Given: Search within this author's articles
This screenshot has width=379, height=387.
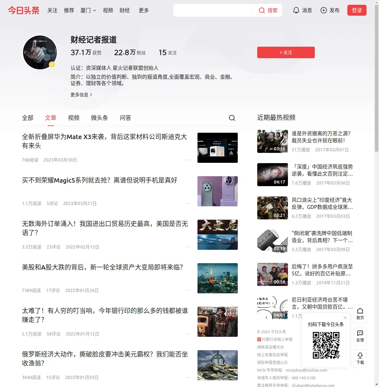Looking at the screenshot, I should (x=232, y=118).
